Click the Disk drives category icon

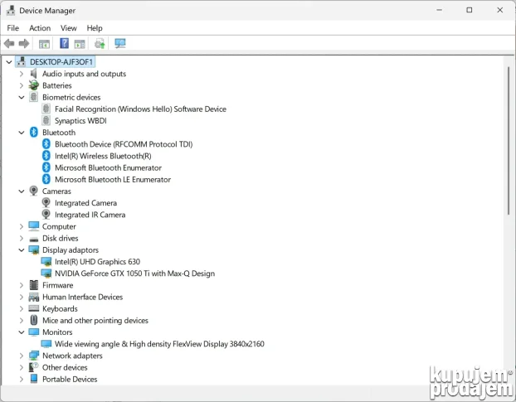[x=33, y=239]
